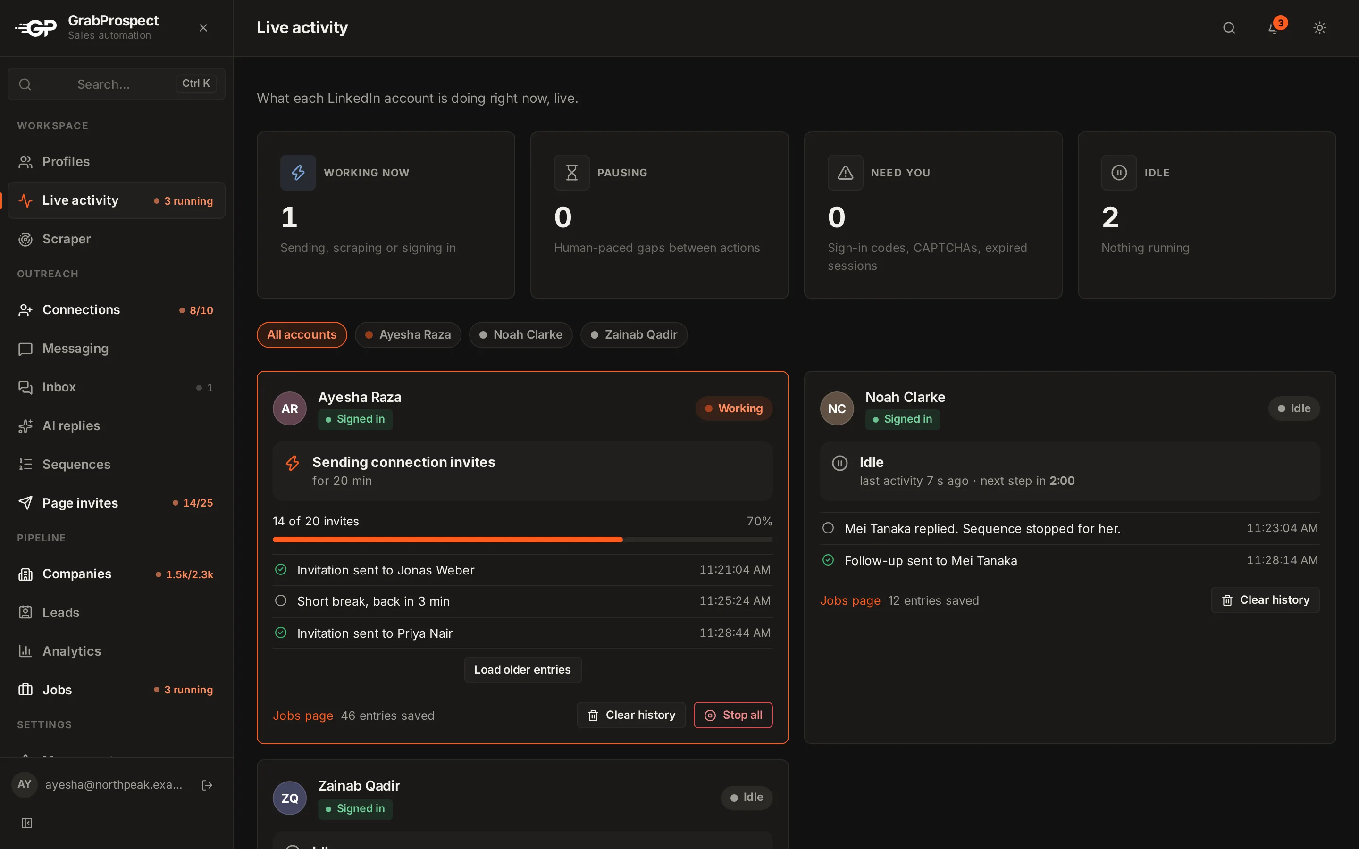
Task: Open Scraper in the sidebar
Action: (x=116, y=239)
